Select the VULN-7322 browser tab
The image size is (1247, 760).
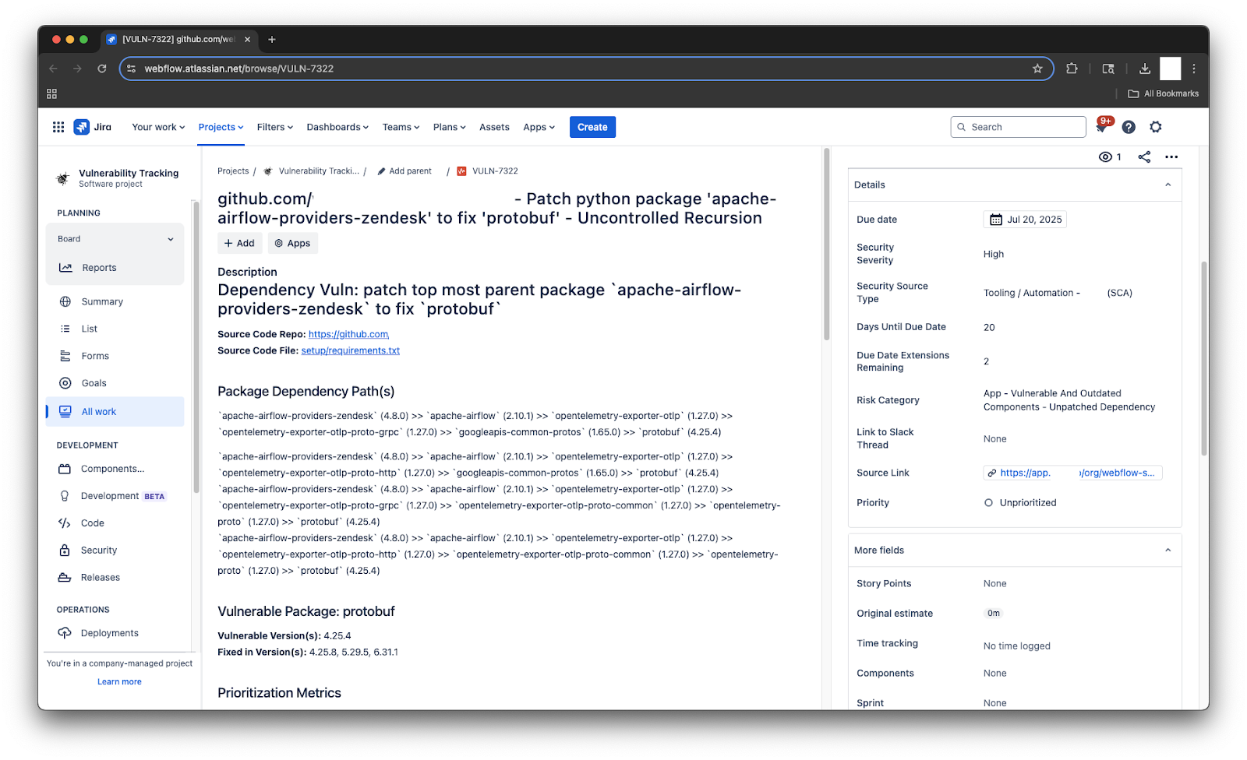[178, 39]
